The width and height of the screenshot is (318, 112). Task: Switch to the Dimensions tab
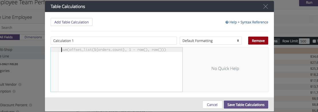(33, 37)
